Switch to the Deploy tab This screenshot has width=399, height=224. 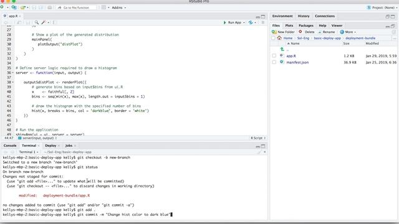(x=50, y=146)
